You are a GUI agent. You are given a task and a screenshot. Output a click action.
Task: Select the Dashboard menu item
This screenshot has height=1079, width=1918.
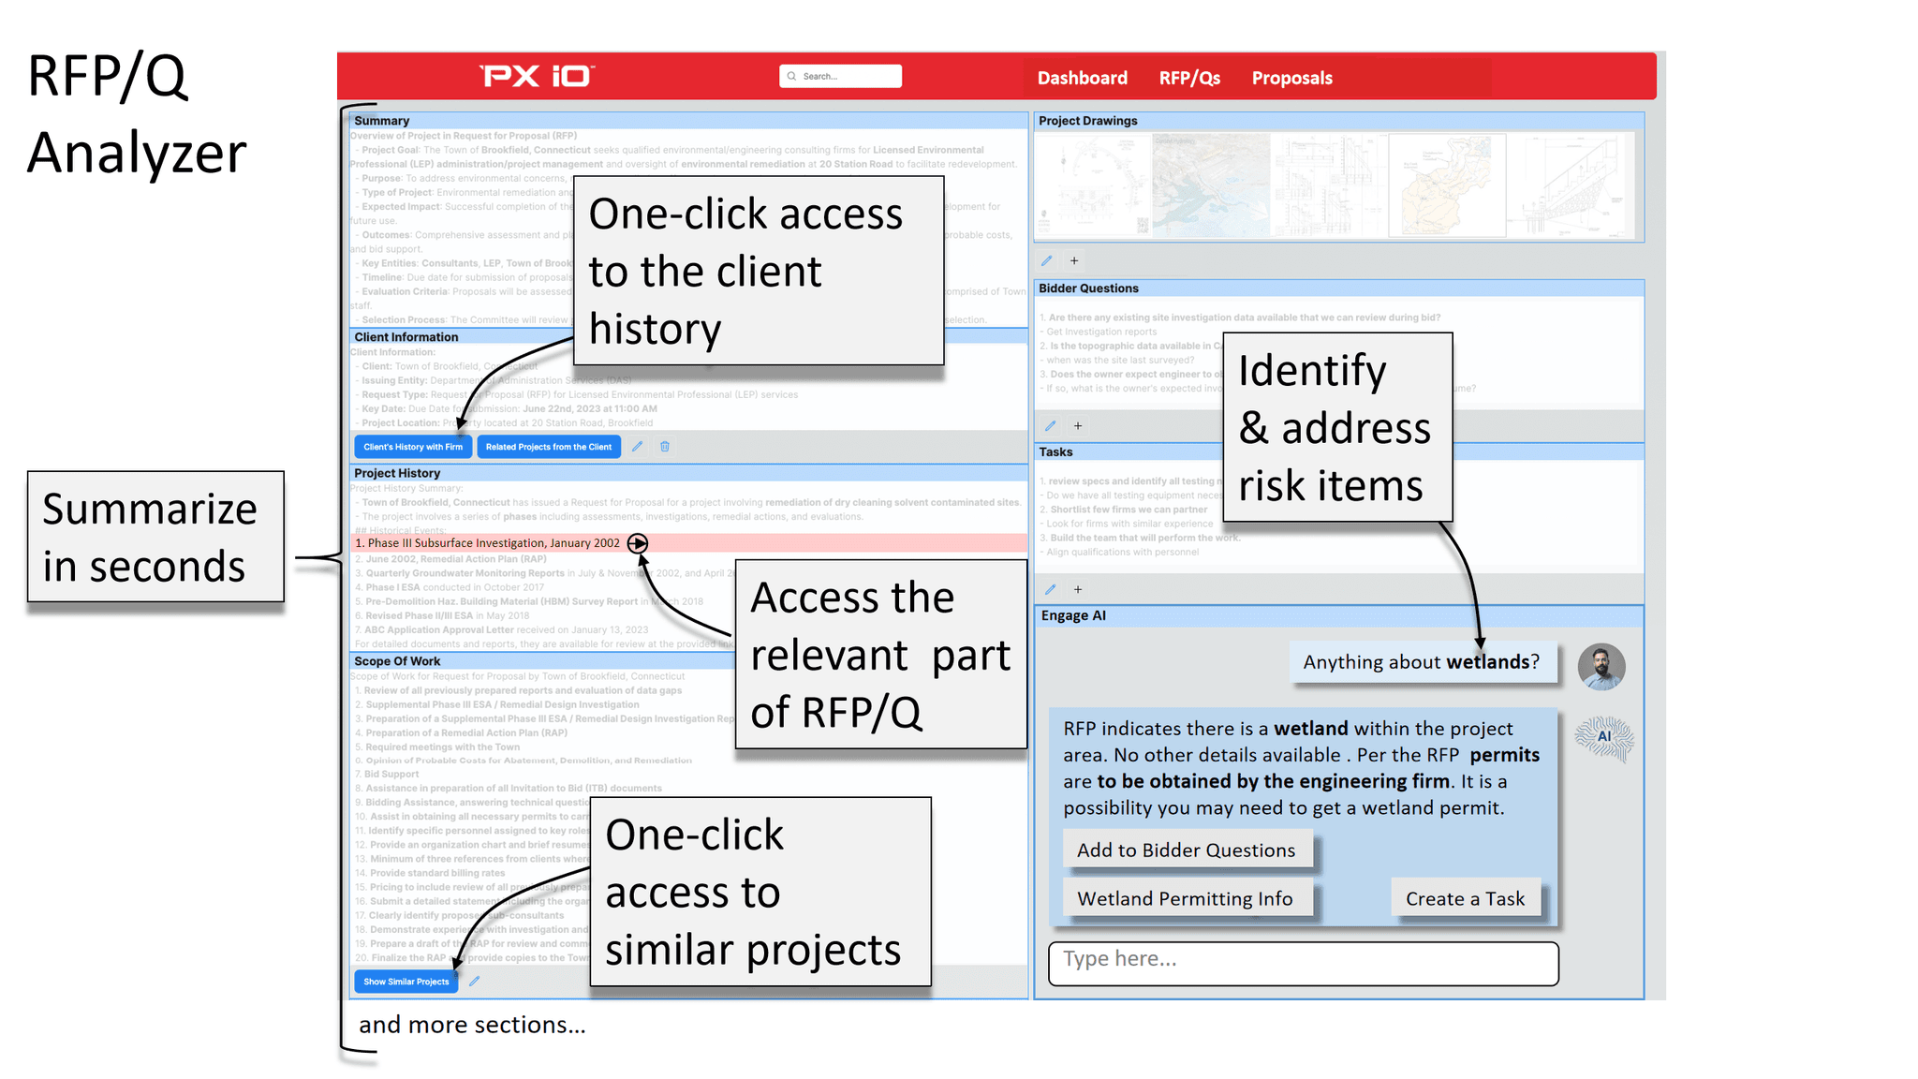(1079, 78)
